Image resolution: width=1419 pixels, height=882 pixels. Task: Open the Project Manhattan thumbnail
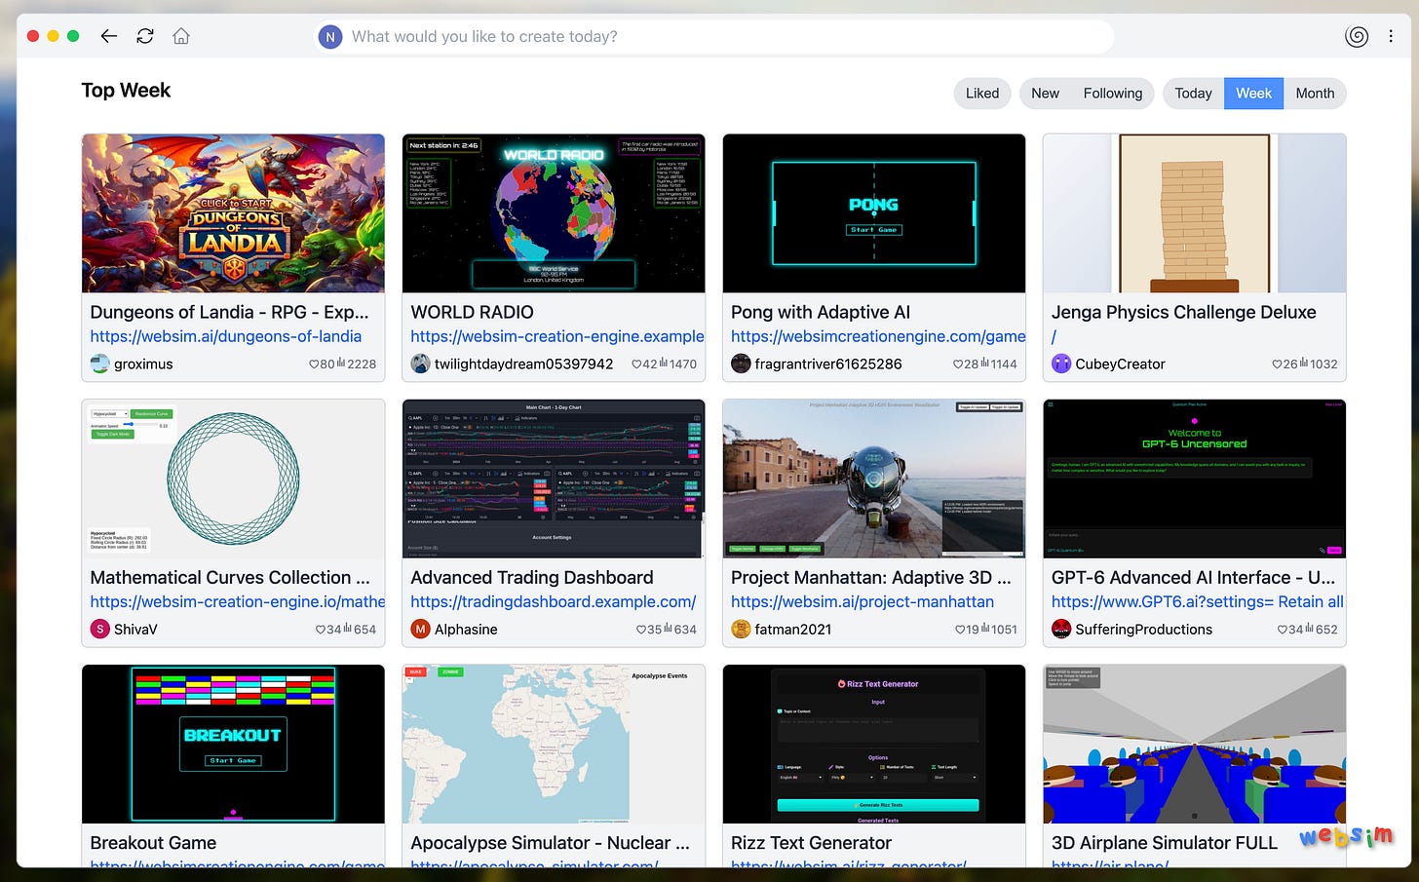click(874, 479)
